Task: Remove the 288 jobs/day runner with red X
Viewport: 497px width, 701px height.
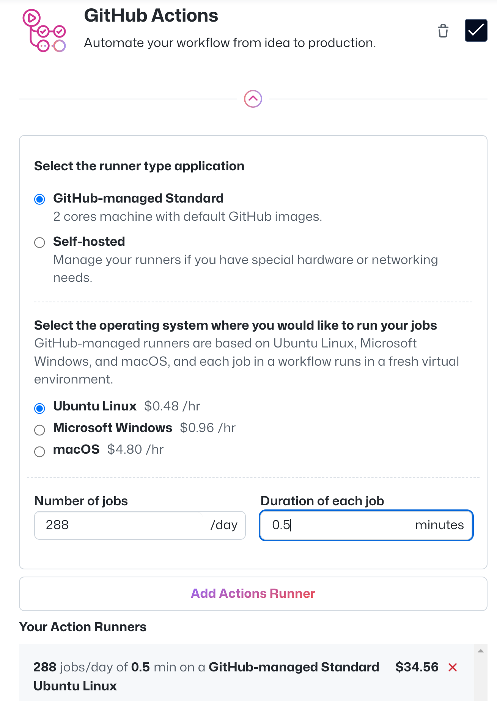Action: (x=453, y=667)
